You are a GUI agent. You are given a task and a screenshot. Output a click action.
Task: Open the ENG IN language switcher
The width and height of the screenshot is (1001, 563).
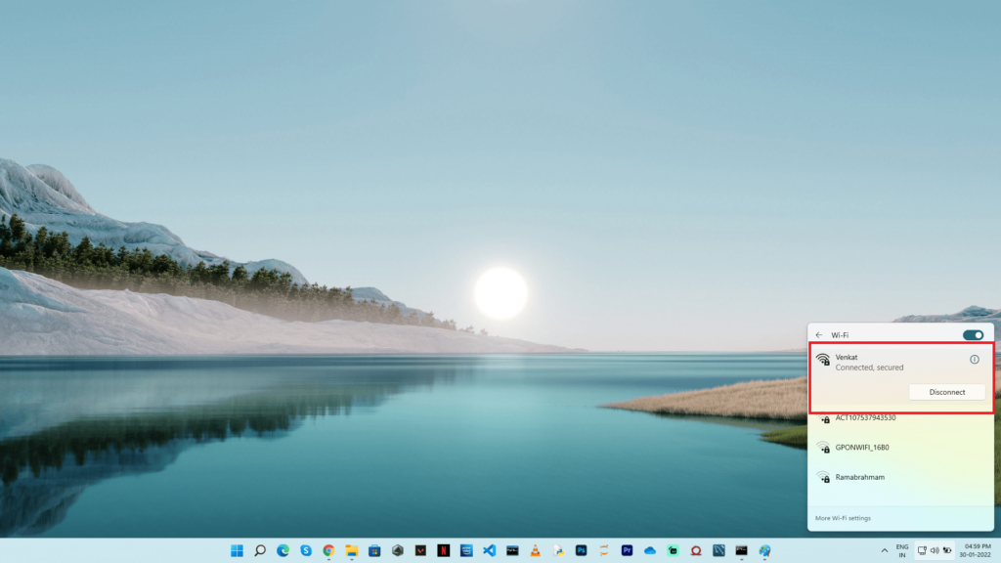click(902, 550)
